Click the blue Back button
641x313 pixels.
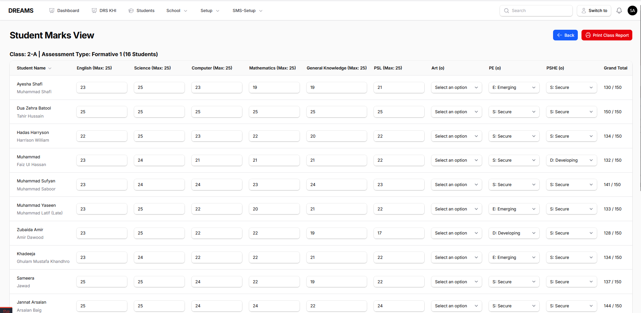pos(565,35)
